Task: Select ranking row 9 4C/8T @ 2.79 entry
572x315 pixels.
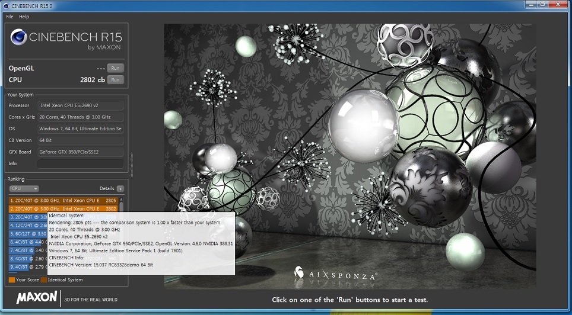Action: (x=28, y=267)
